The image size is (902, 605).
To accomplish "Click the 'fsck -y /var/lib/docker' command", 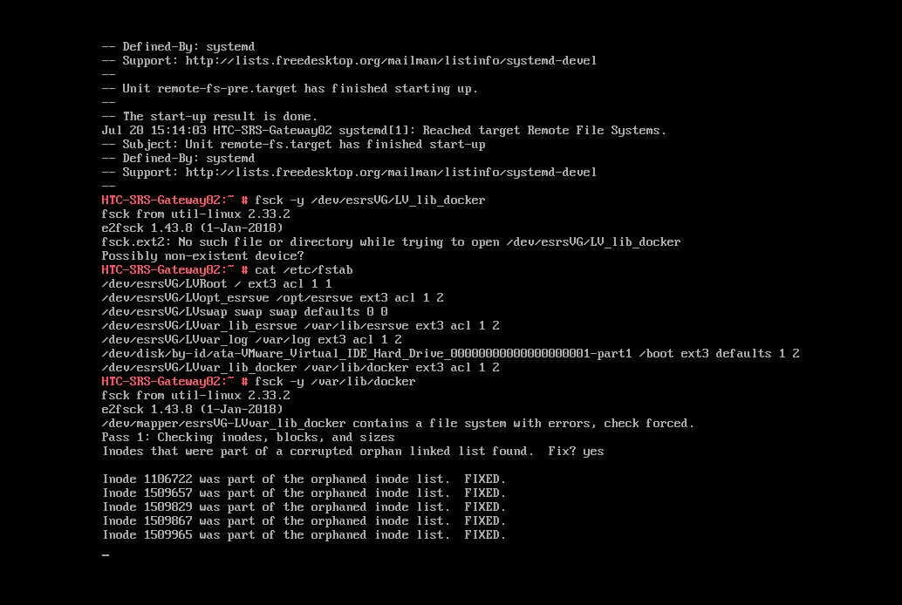I will 335,382.
